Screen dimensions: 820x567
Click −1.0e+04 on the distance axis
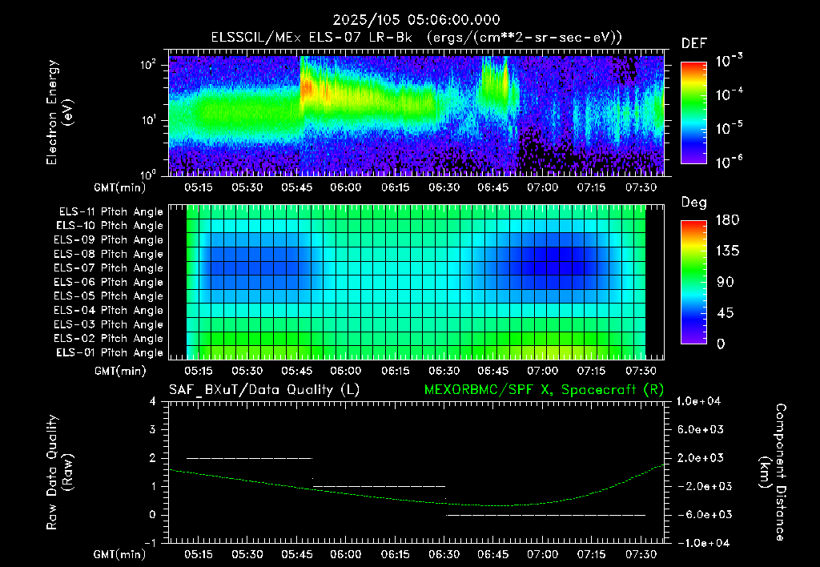(x=701, y=543)
